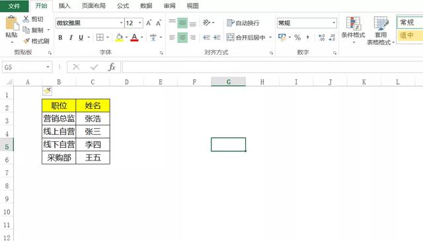
Task: Open the cell borders icon
Action: 100,37
